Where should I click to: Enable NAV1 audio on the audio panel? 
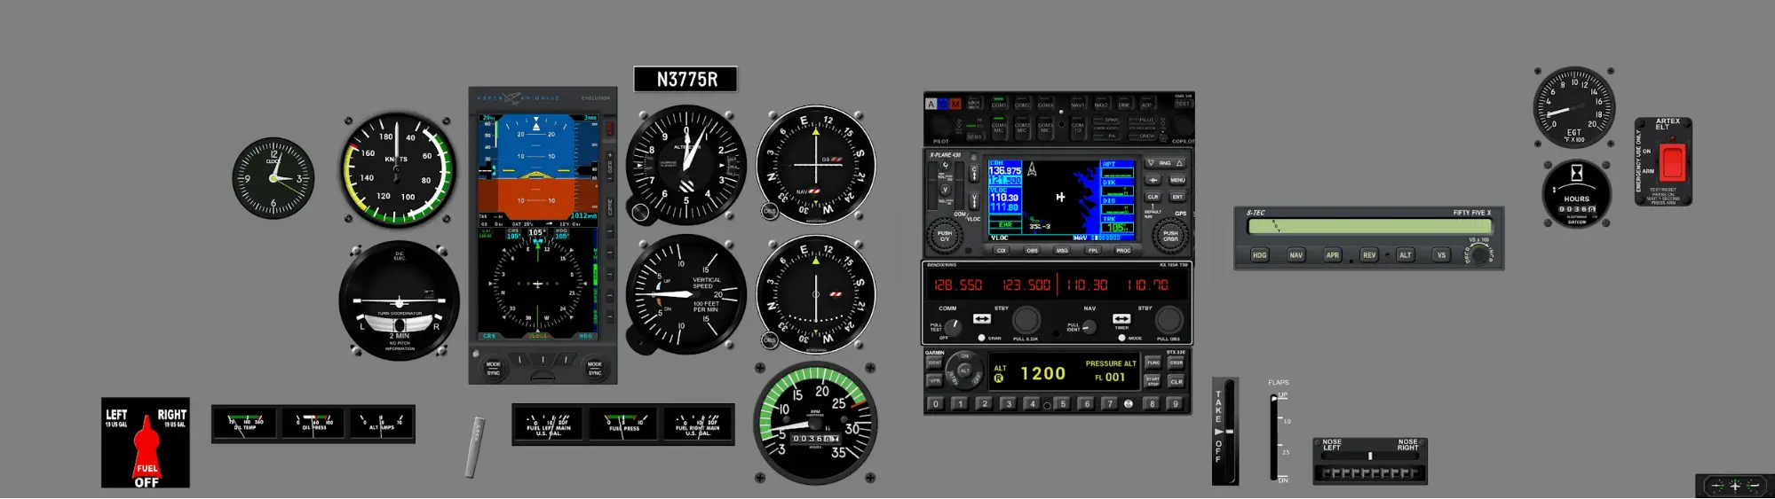pyautogui.click(x=1078, y=103)
